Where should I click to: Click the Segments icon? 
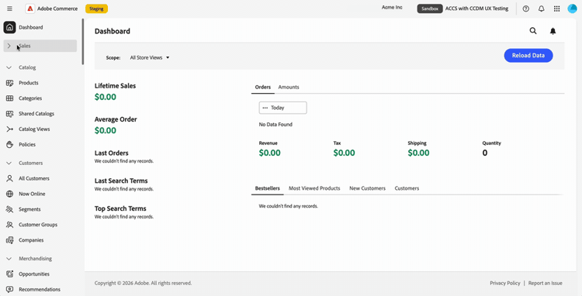(9, 209)
